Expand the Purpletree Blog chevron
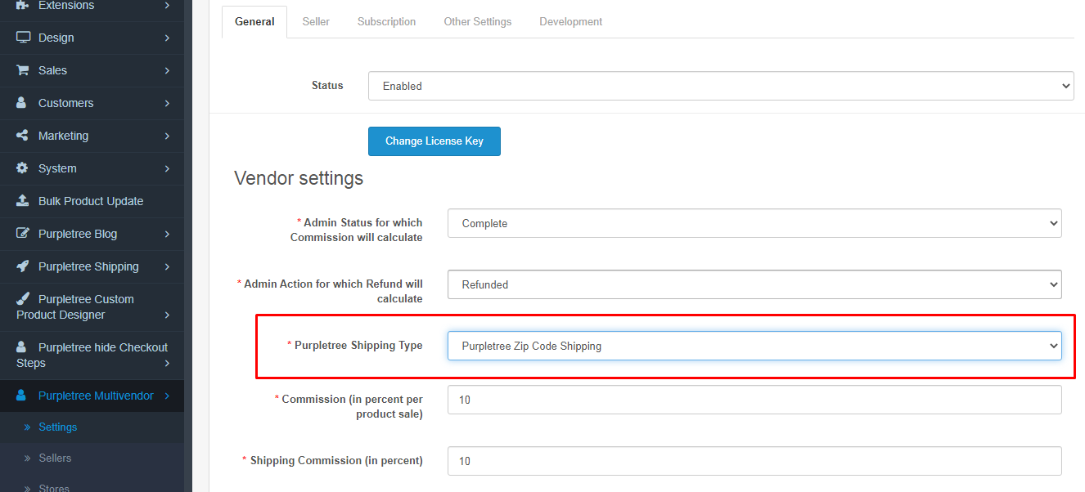 [167, 234]
